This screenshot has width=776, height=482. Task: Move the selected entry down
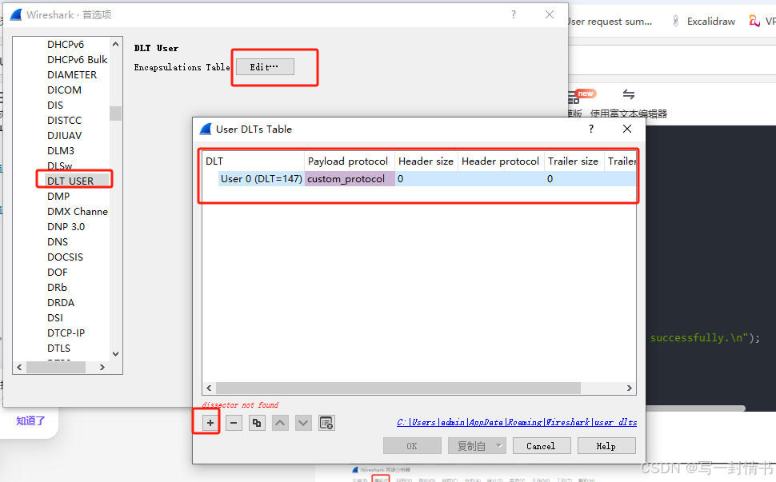tap(303, 423)
